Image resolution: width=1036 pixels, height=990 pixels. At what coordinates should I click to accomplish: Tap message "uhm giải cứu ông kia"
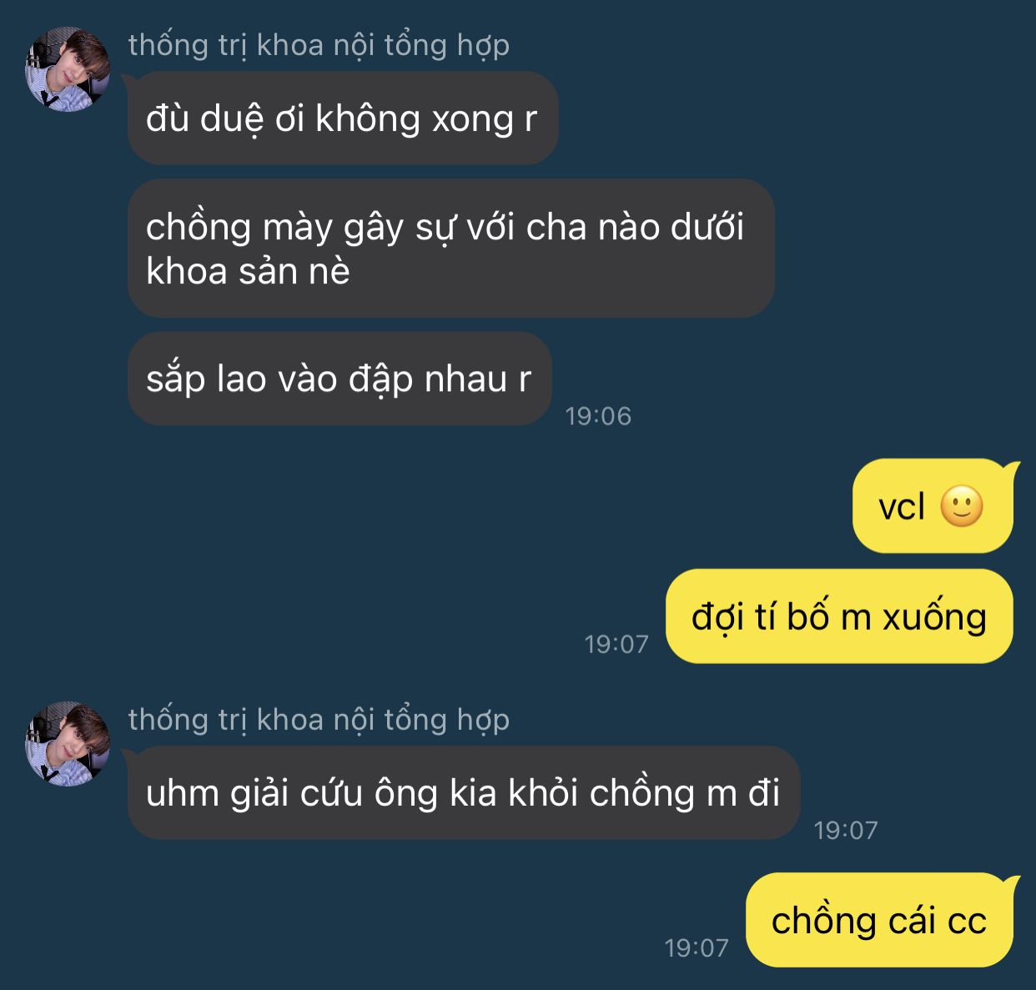point(464,792)
